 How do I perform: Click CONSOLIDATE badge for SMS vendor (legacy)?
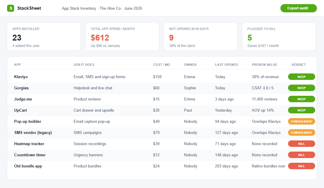pyautogui.click(x=302, y=132)
